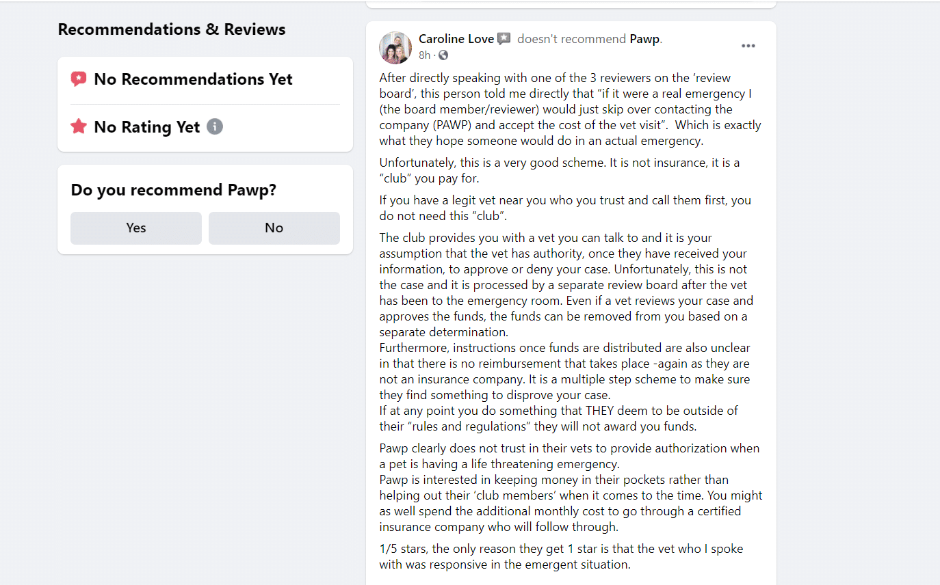The image size is (940, 585).
Task: Click the pink star rating icon
Action: coord(78,126)
